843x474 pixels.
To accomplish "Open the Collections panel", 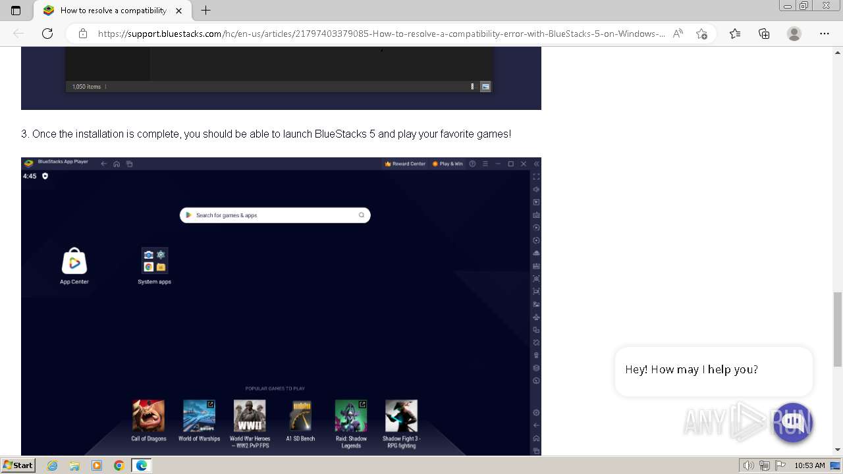I will click(x=764, y=34).
